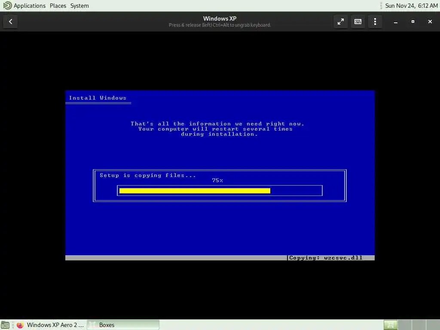Select the Boxes window in the taskbar

click(123, 325)
